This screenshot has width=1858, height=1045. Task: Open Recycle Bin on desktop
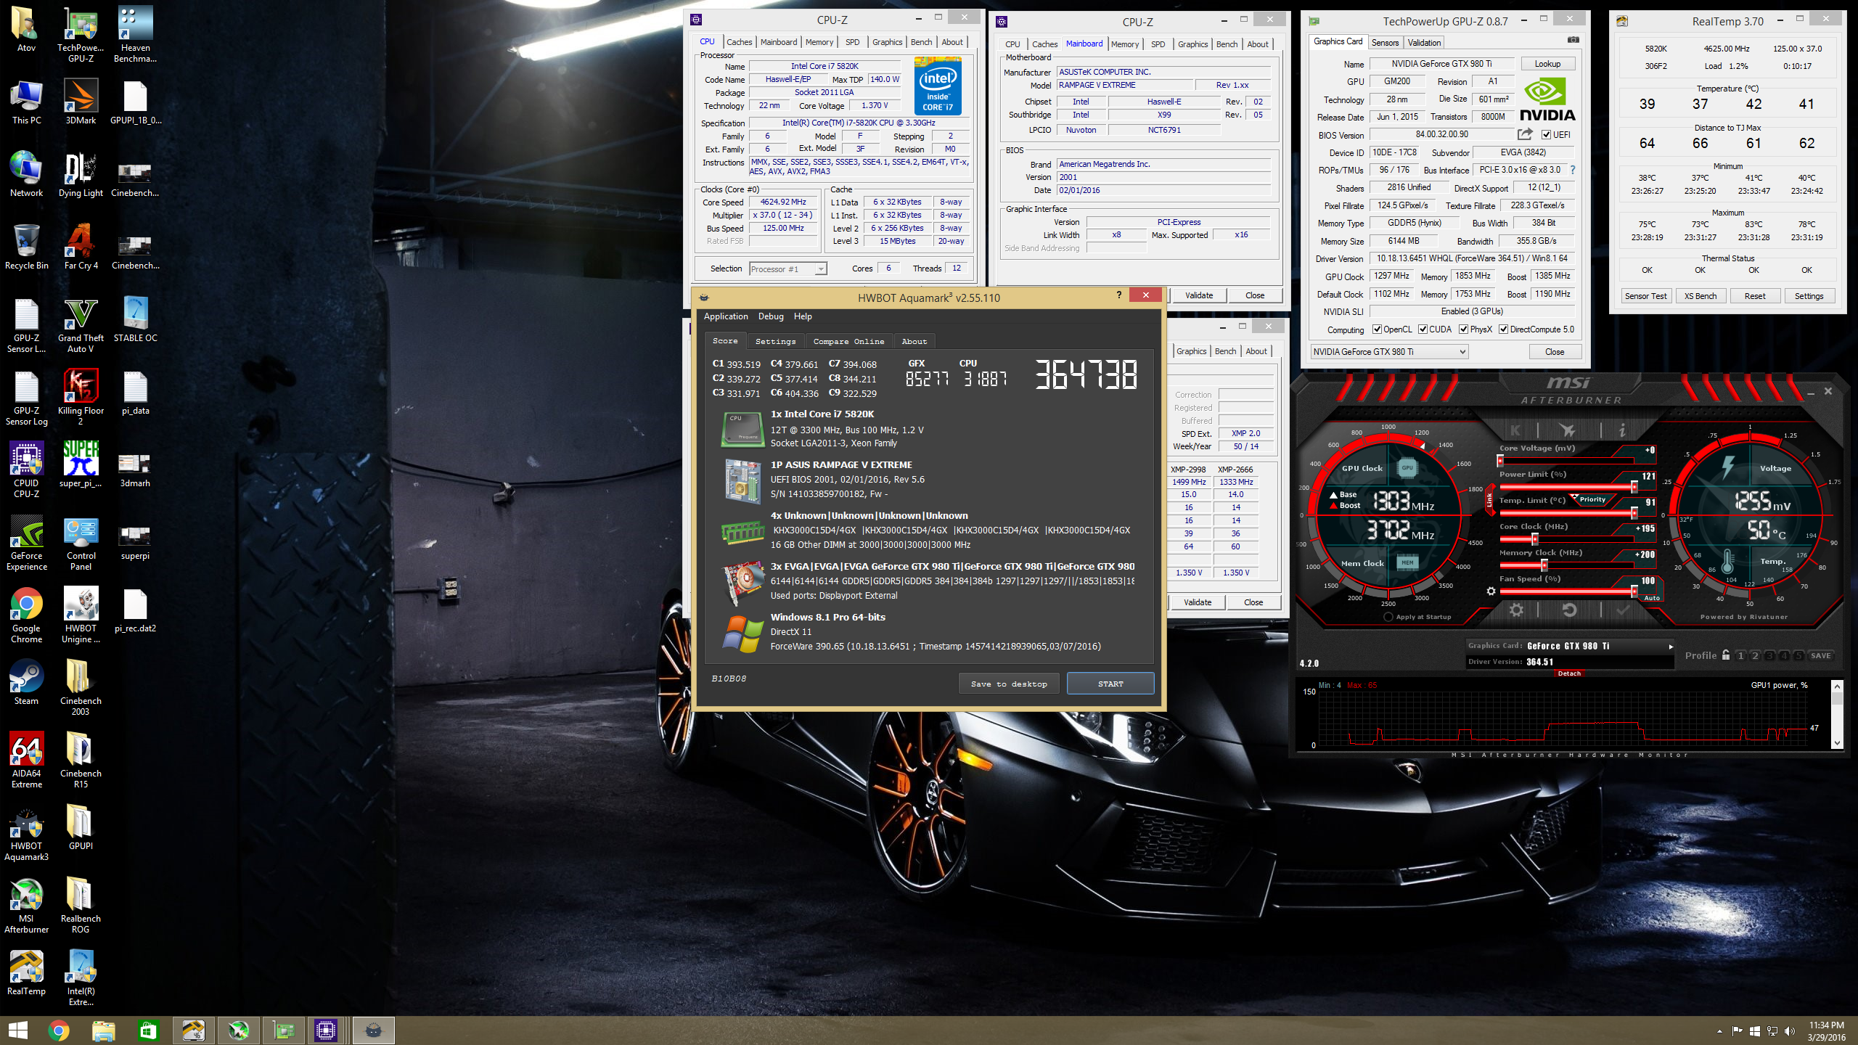[26, 247]
